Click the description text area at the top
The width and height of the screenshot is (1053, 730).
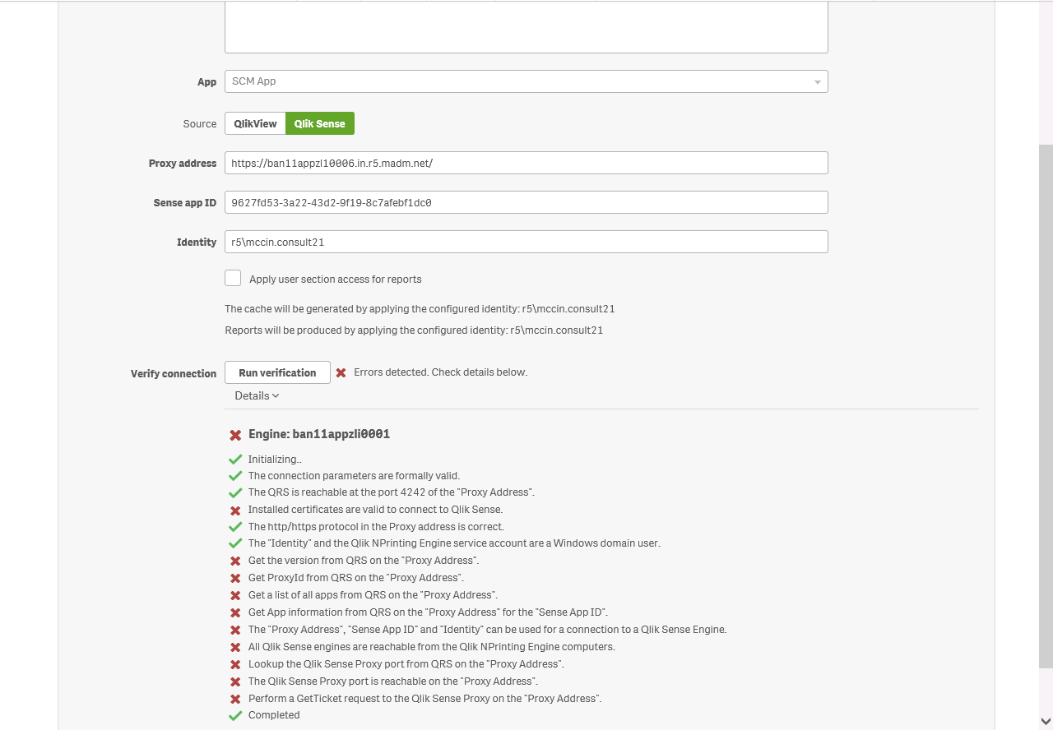(526, 27)
